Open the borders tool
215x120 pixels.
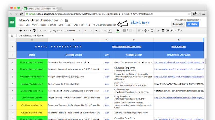(124, 31)
